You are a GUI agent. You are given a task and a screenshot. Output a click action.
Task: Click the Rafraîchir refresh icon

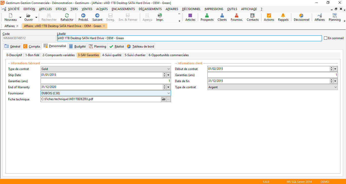click(x=67, y=15)
